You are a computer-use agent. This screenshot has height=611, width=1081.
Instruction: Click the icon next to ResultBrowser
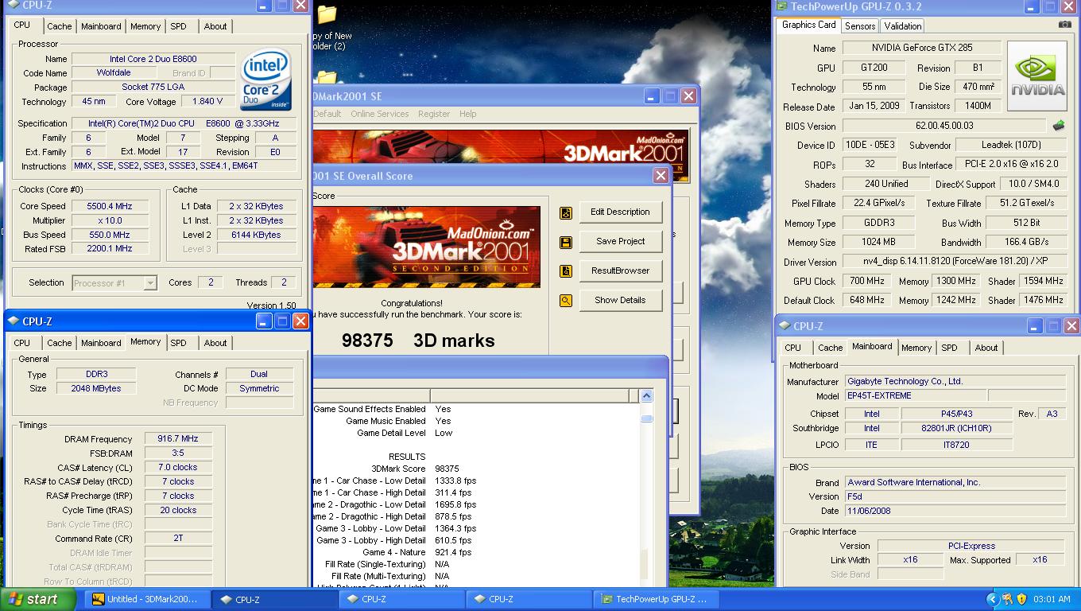coord(566,271)
